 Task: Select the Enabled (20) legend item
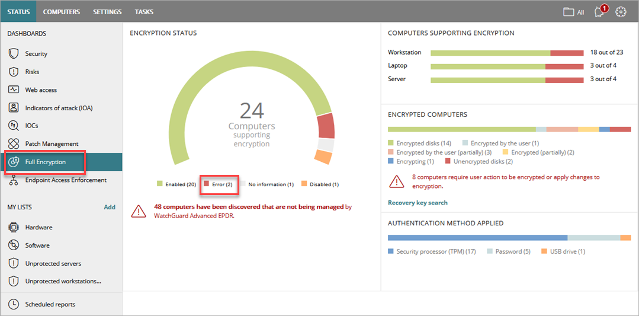(176, 184)
